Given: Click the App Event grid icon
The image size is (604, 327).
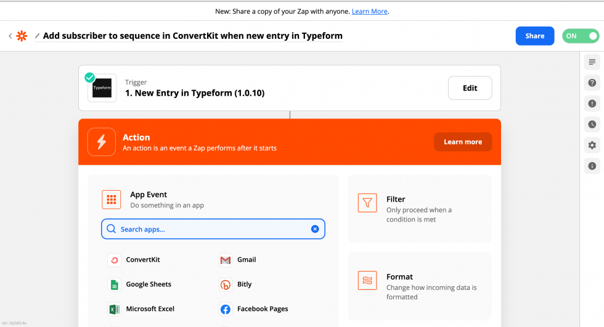Looking at the screenshot, I should (112, 199).
